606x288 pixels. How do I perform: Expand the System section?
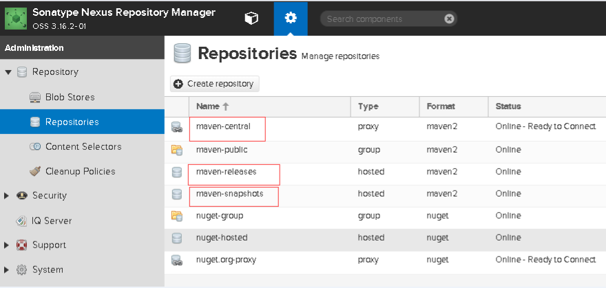[x=7, y=270]
